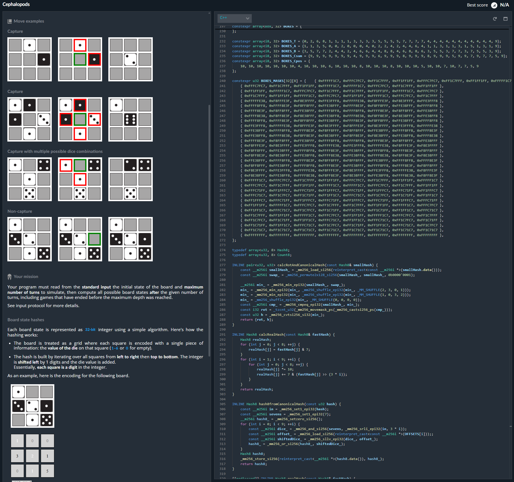The image size is (514, 482).
Task: Click the first Capture example's initial board
Action: [29, 59]
